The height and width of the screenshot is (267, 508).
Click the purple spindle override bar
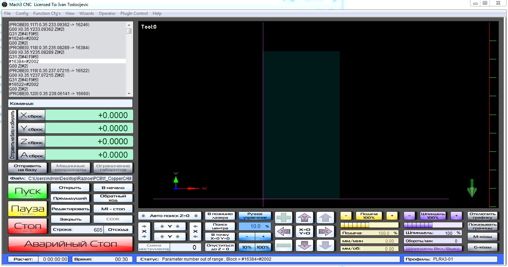[433, 225]
